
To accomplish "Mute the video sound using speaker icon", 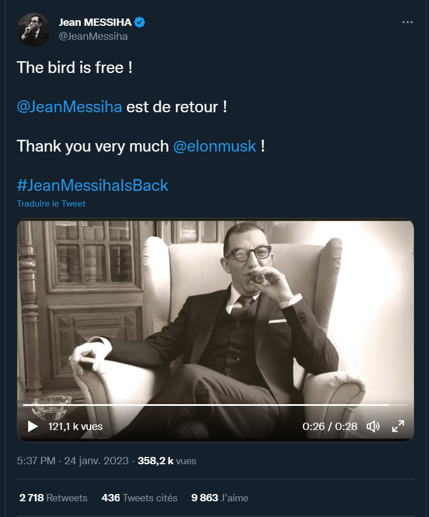I will pos(373,427).
